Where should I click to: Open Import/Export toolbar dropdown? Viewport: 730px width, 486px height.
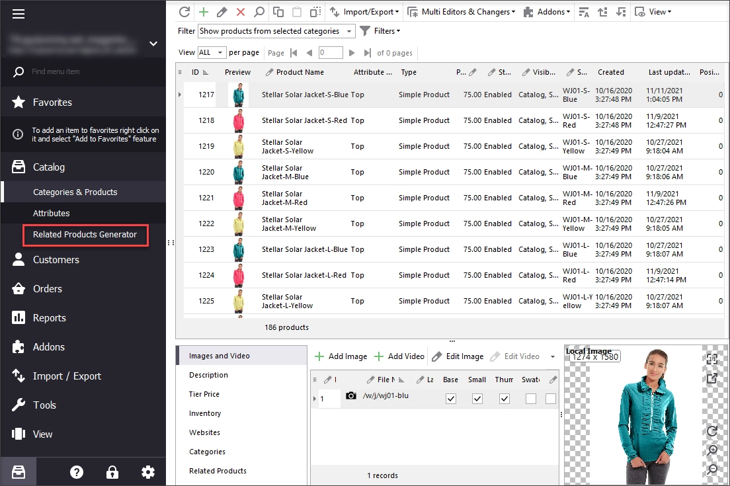364,12
